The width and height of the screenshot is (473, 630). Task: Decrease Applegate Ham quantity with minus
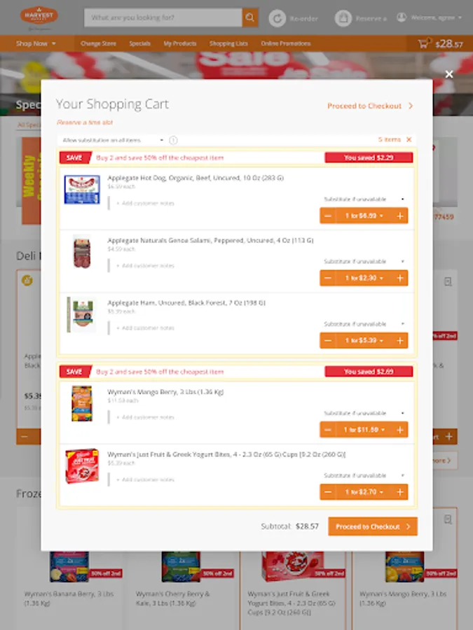tap(328, 341)
